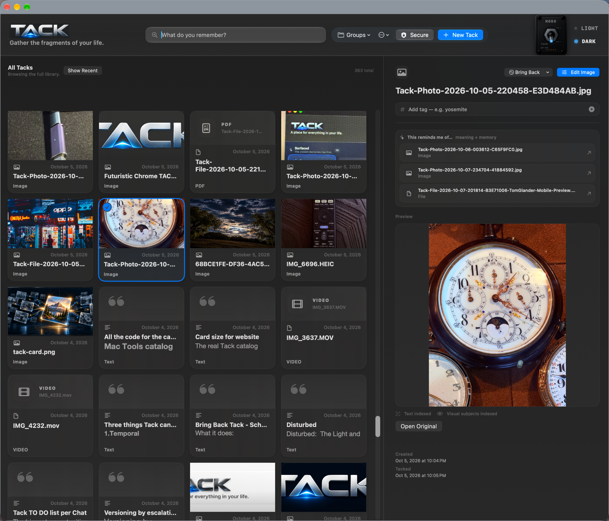Open Three things Tack can text card
Image resolution: width=609 pixels, height=521 pixels.
141,415
